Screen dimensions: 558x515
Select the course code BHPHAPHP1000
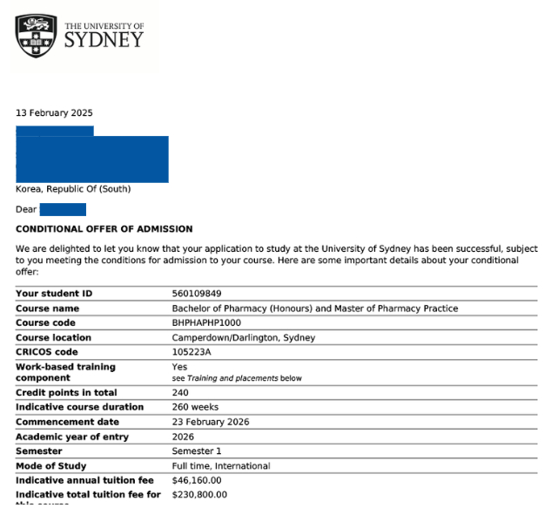pos(206,323)
